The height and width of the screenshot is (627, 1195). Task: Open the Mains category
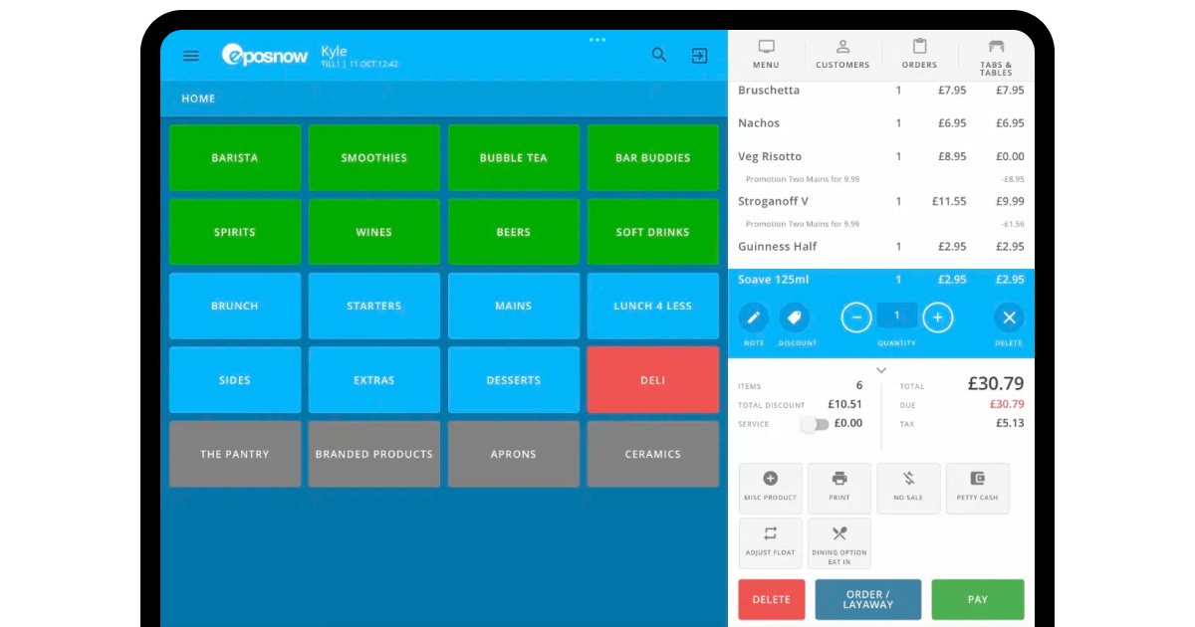click(x=514, y=306)
